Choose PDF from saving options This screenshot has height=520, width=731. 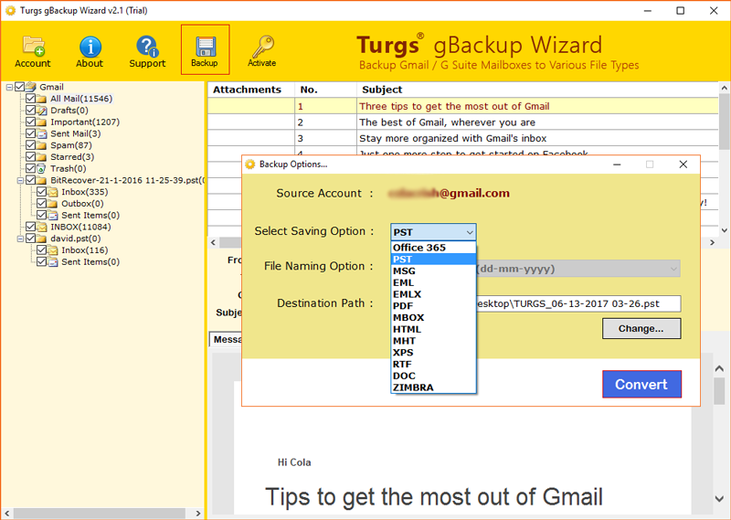433,306
